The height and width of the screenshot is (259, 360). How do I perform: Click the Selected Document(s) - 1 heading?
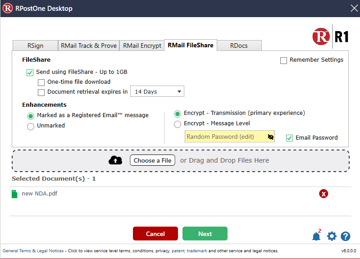coord(54,179)
